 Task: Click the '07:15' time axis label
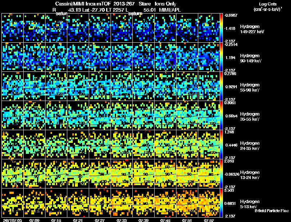tap(56, 221)
